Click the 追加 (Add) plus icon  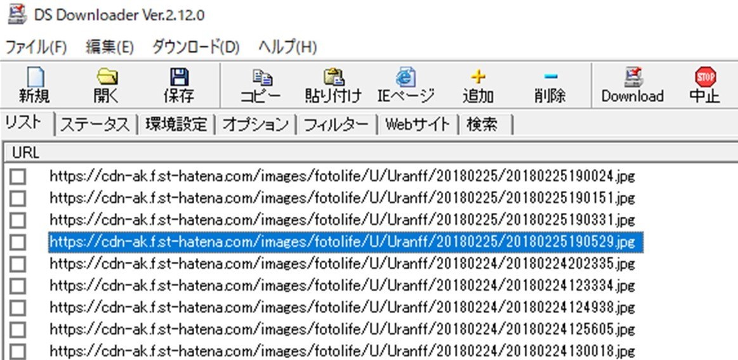[478, 77]
